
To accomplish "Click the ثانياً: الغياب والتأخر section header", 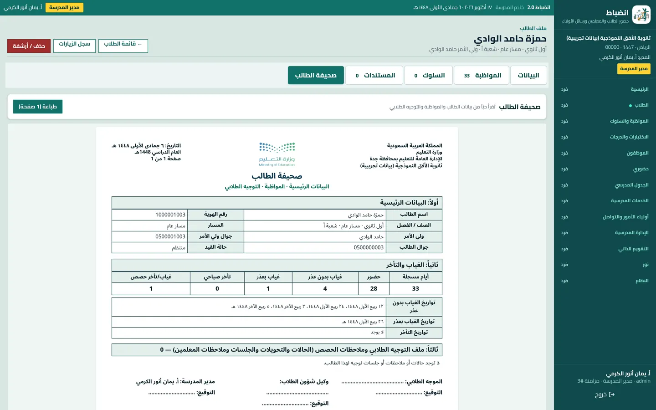I will 277,265.
